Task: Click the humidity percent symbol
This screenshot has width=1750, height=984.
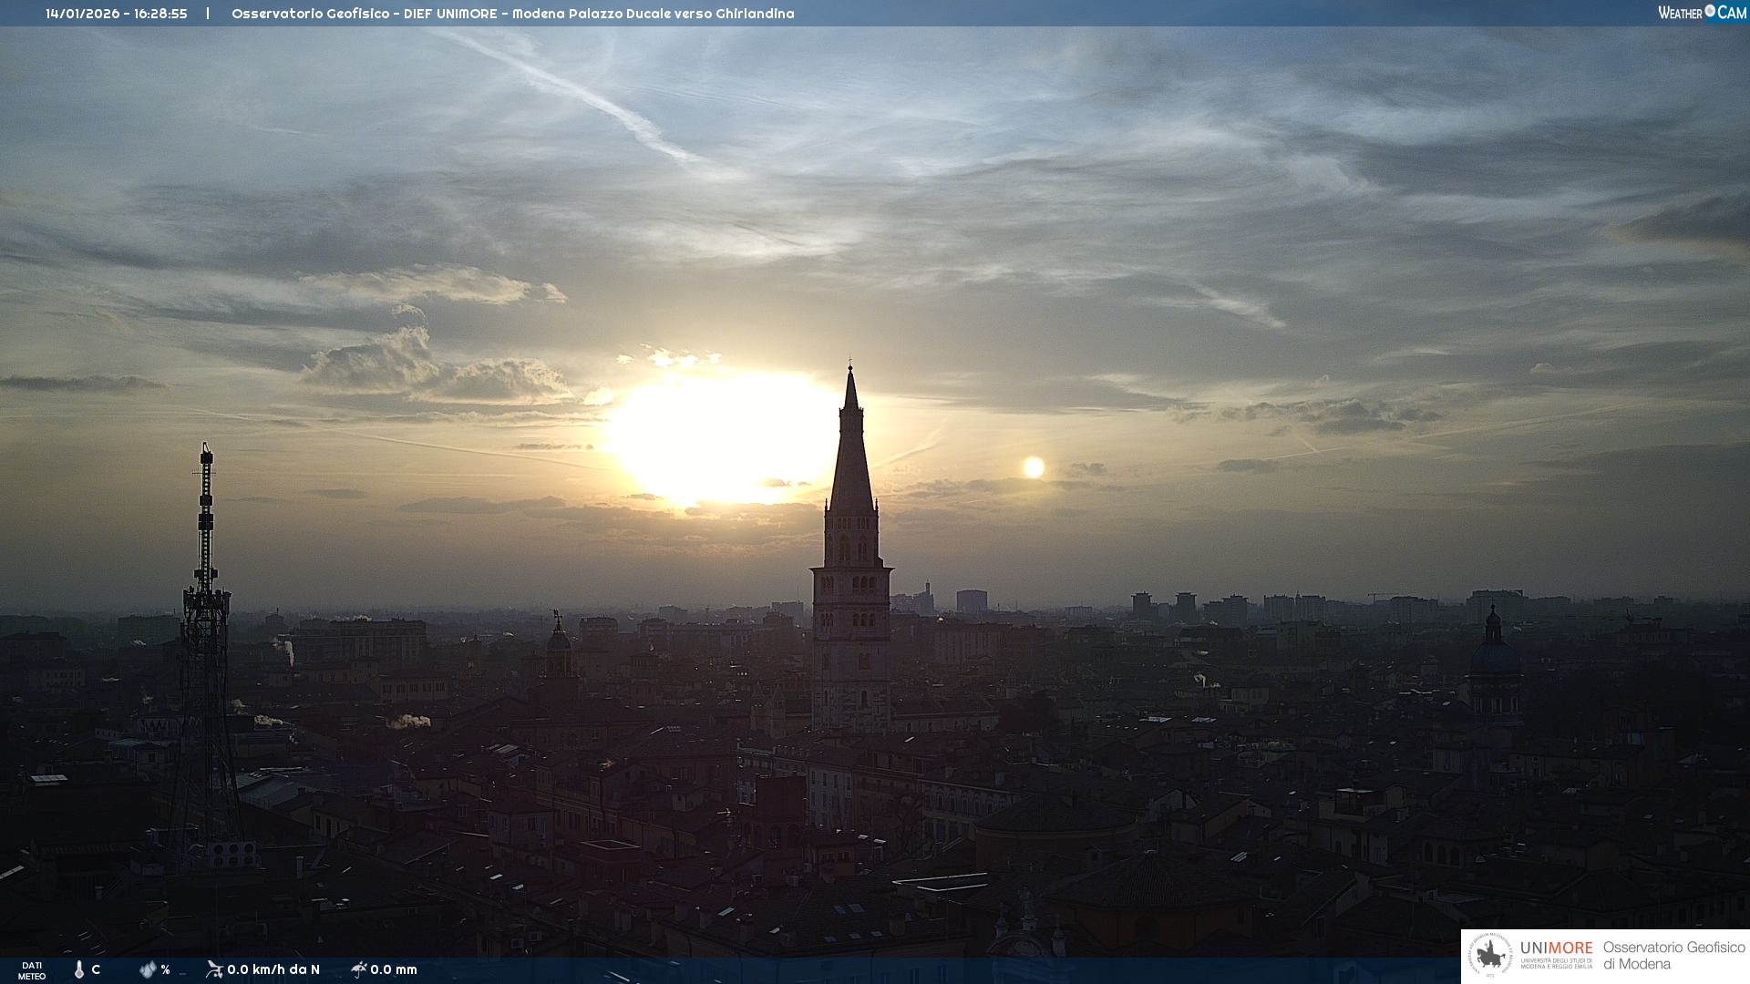Action: (165, 969)
